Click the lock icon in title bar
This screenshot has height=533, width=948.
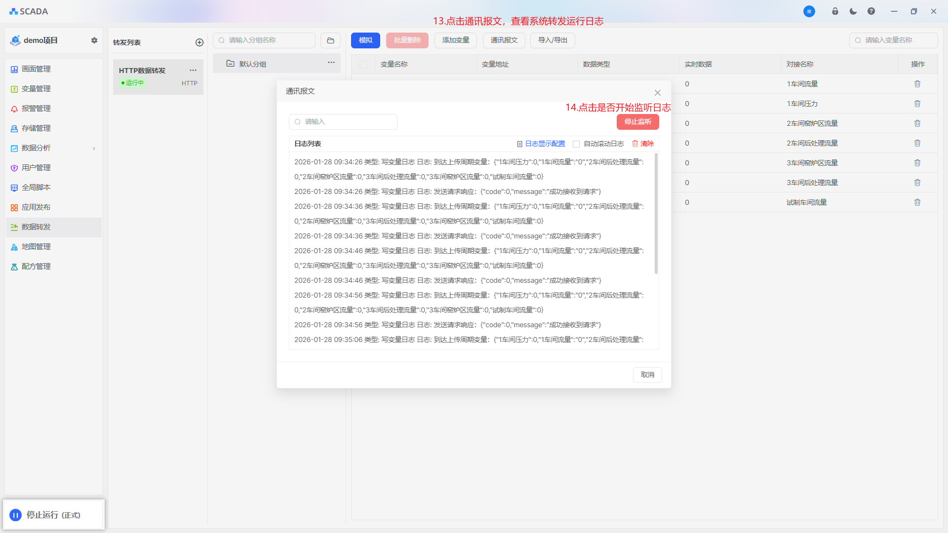(835, 11)
